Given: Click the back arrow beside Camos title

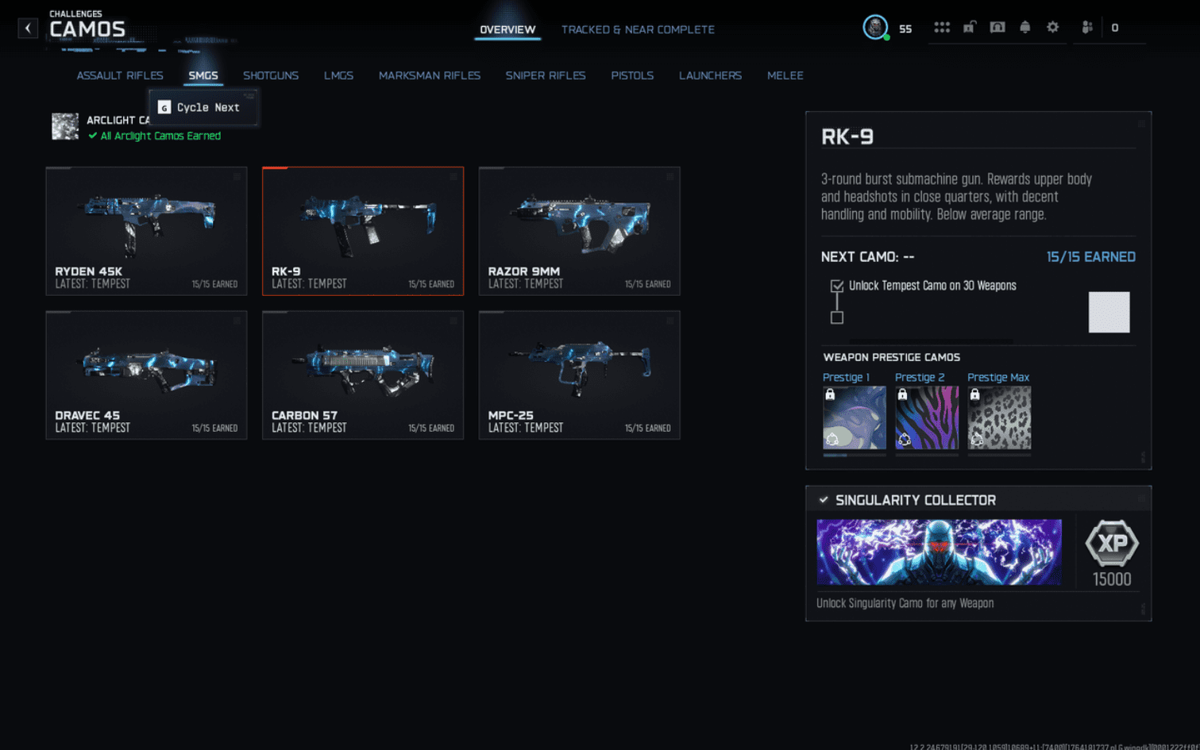Looking at the screenshot, I should [28, 29].
